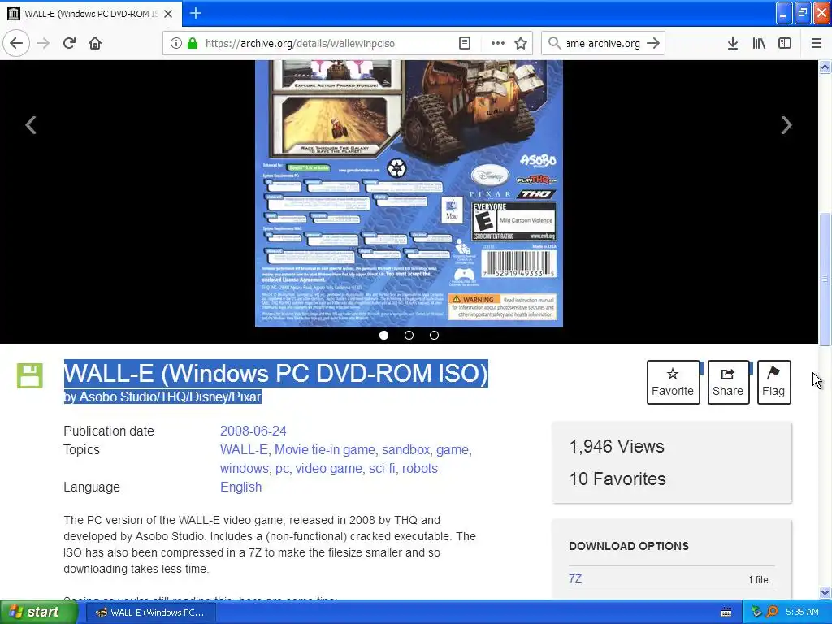
Task: Select the second carousel dot
Action: click(409, 335)
